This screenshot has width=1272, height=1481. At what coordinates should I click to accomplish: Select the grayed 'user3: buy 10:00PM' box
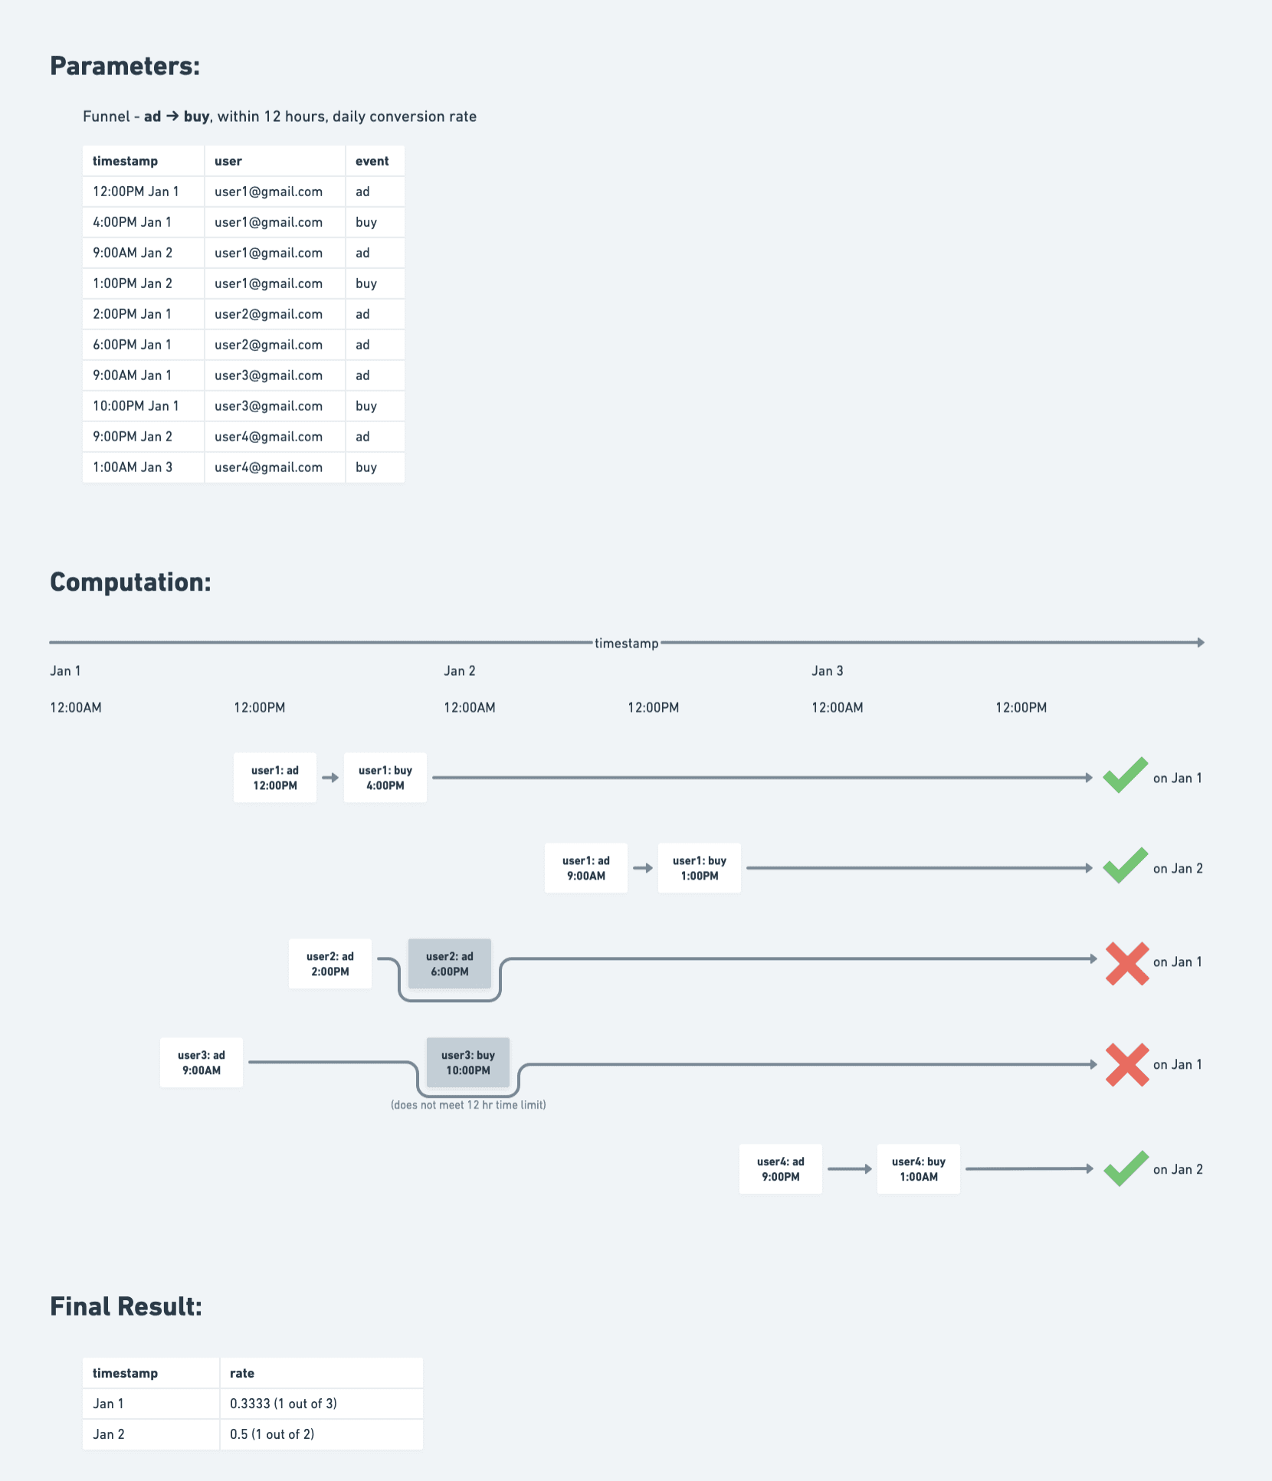[468, 1063]
